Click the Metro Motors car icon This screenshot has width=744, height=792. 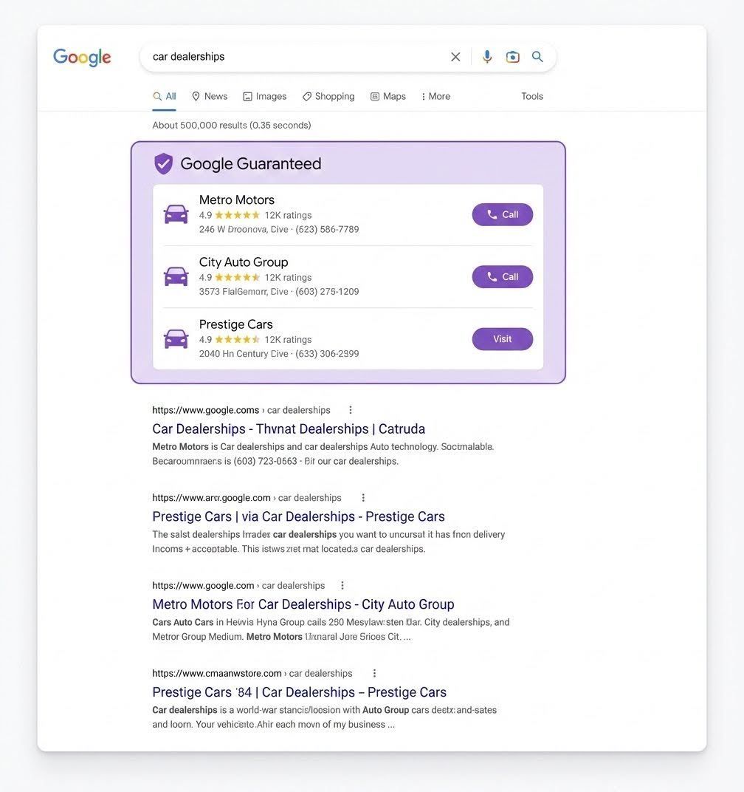point(176,214)
